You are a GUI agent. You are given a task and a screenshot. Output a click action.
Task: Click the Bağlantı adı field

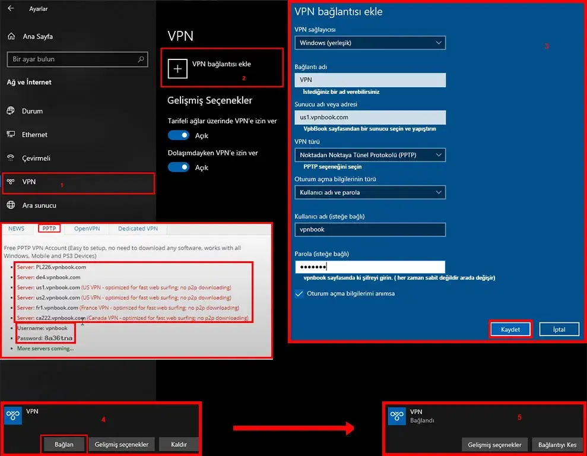pyautogui.click(x=370, y=80)
